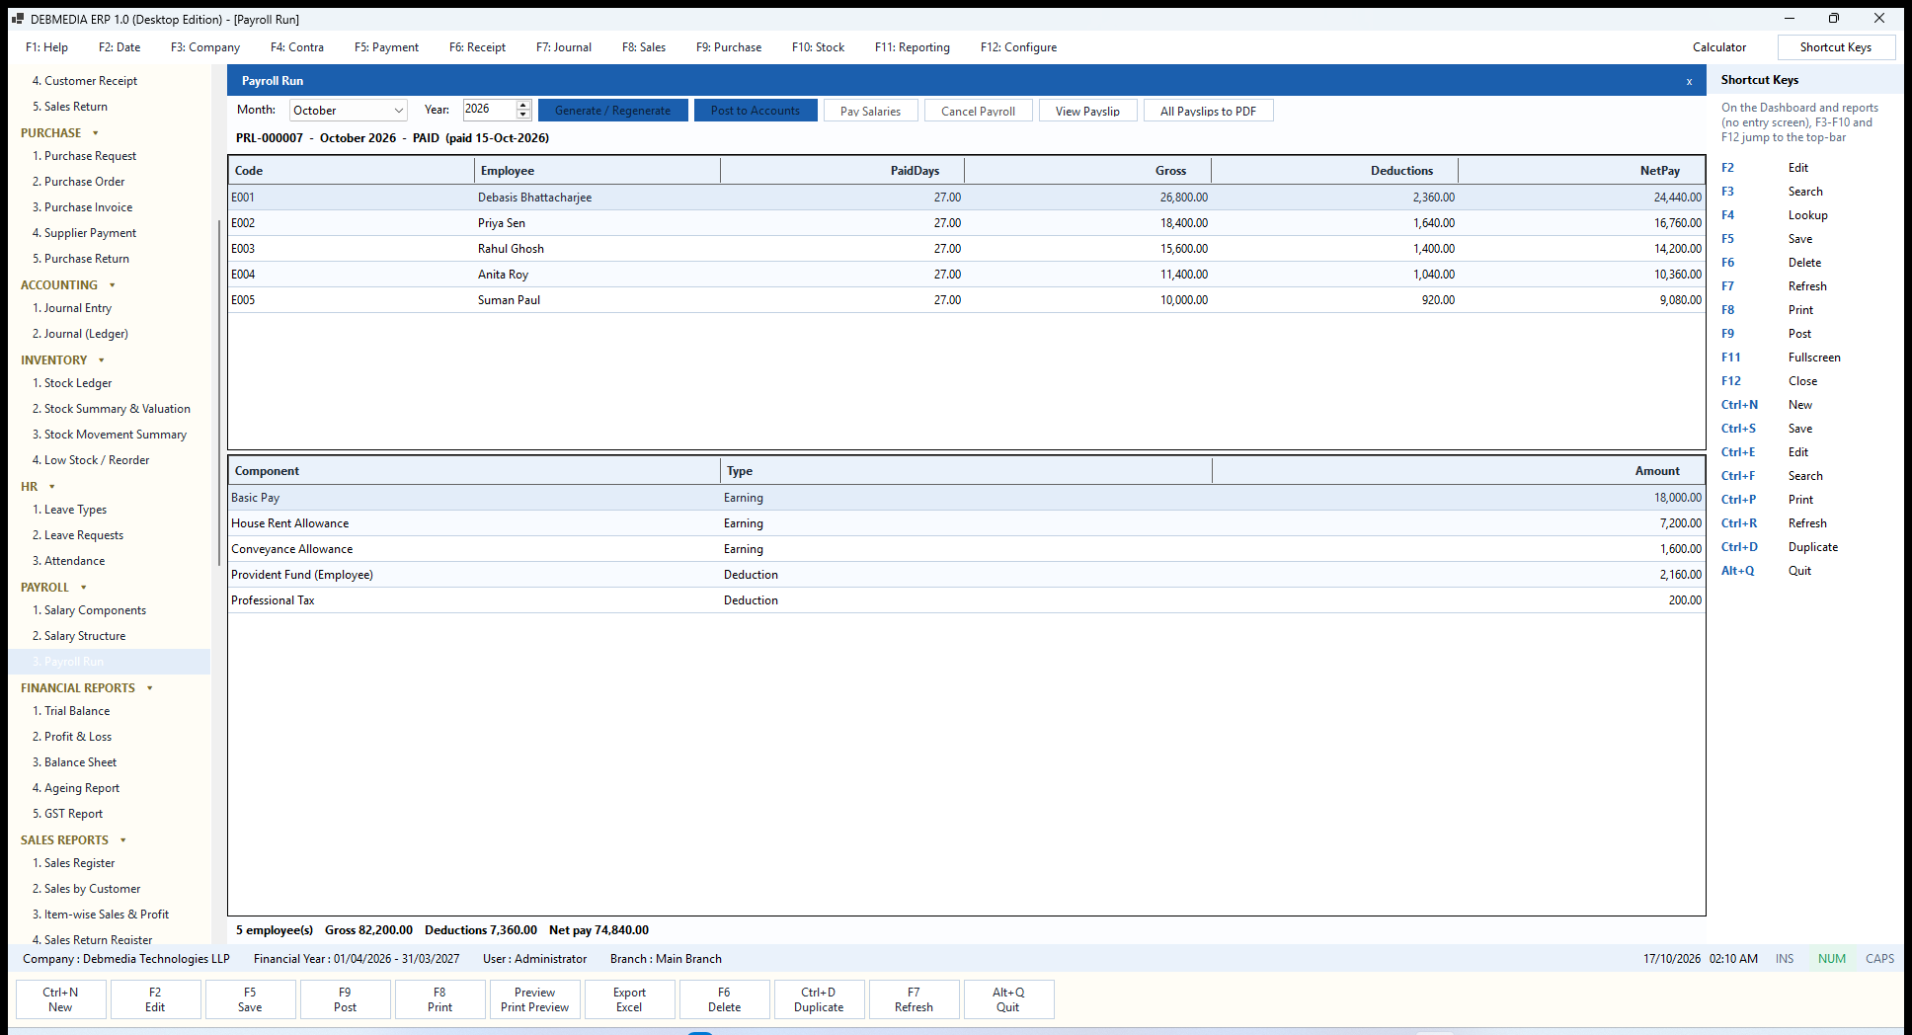Screen dimensions: 1912x1035
Task: Select the Professional Tax component row
Action: coord(966,600)
